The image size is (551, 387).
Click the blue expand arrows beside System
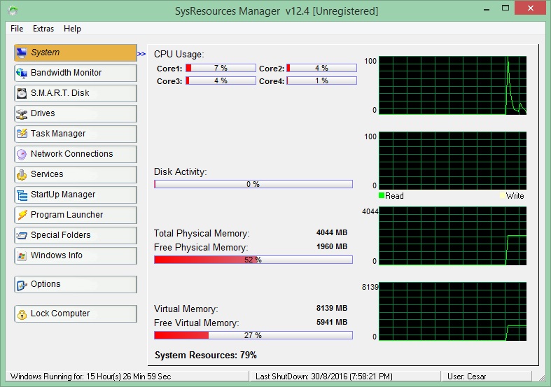tap(141, 53)
